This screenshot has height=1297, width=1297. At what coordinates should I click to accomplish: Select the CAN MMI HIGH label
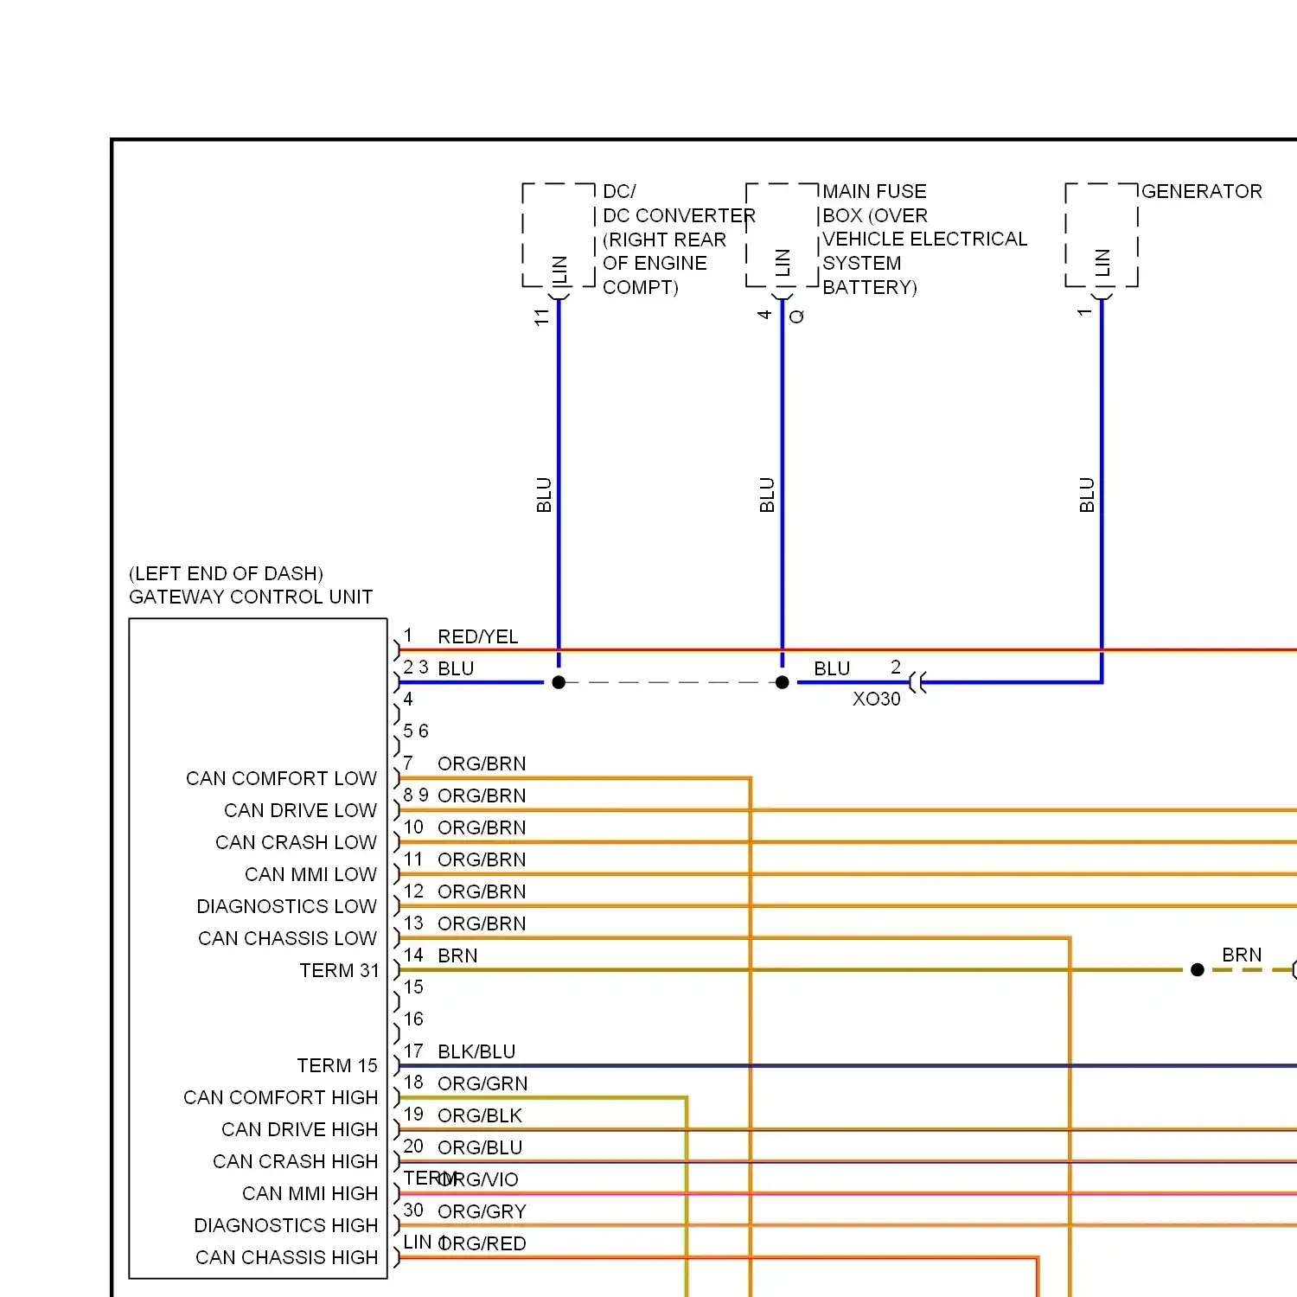[310, 1193]
